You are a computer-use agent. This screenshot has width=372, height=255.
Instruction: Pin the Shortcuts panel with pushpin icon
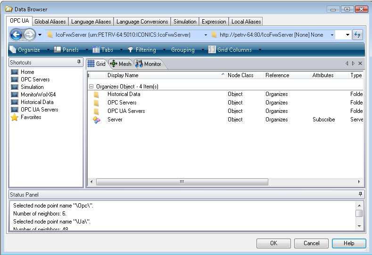(x=79, y=62)
